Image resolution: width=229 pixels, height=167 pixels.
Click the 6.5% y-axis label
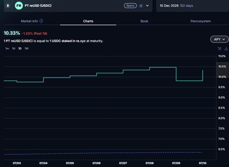(222, 149)
